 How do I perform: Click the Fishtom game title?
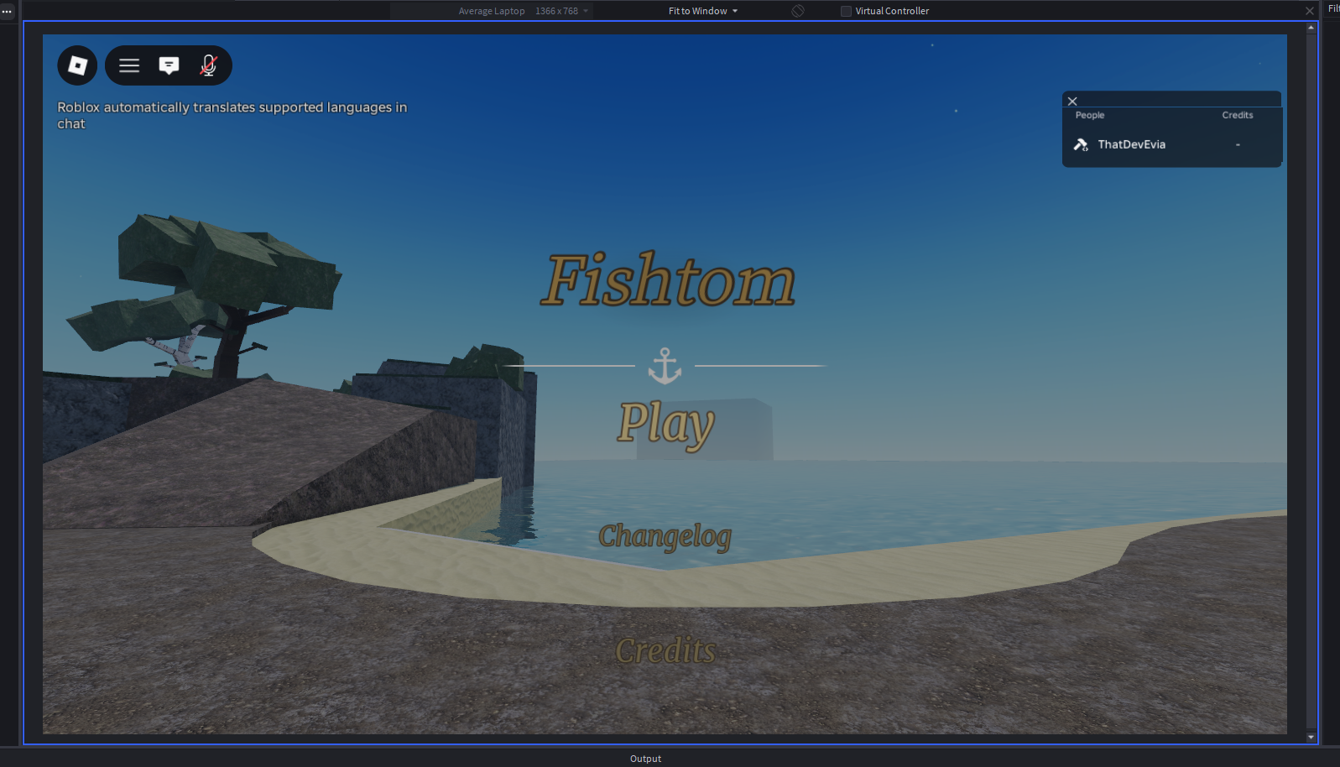click(x=668, y=279)
